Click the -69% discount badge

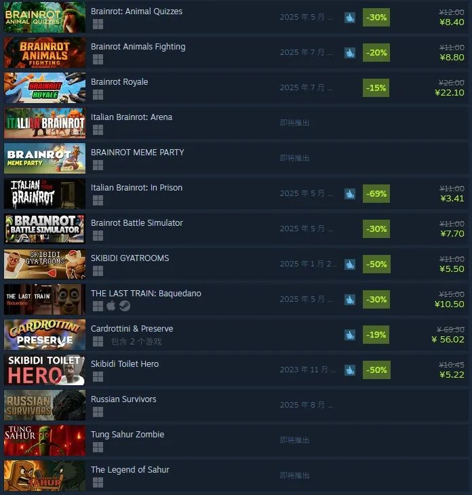[x=376, y=194]
